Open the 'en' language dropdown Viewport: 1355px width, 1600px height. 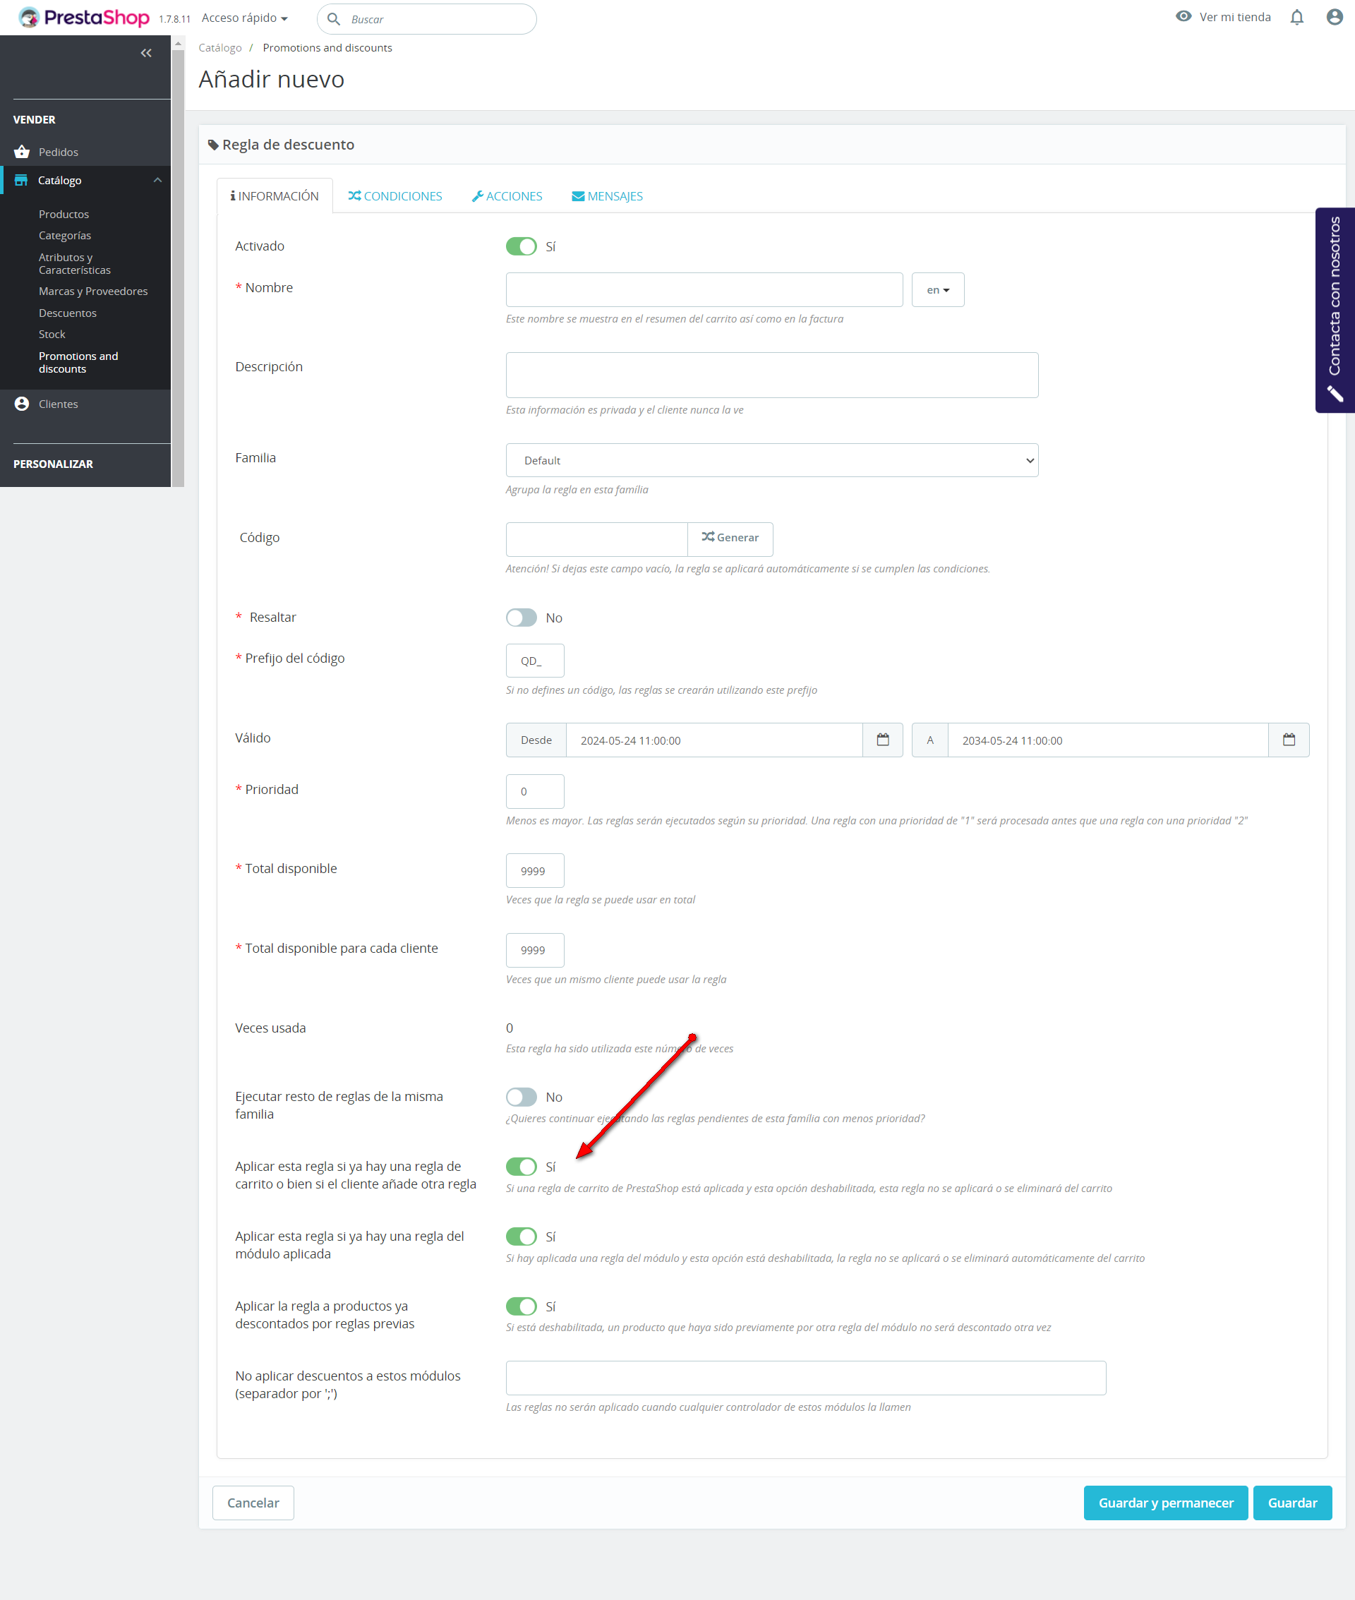[x=937, y=290]
